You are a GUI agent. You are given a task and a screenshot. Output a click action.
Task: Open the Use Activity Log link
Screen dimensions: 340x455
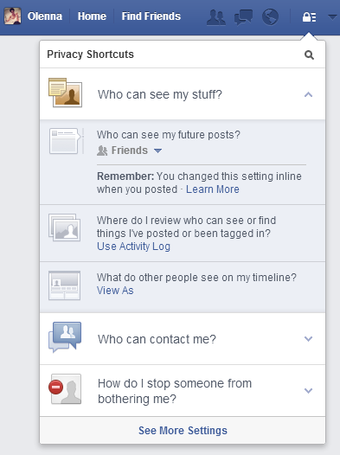133,247
